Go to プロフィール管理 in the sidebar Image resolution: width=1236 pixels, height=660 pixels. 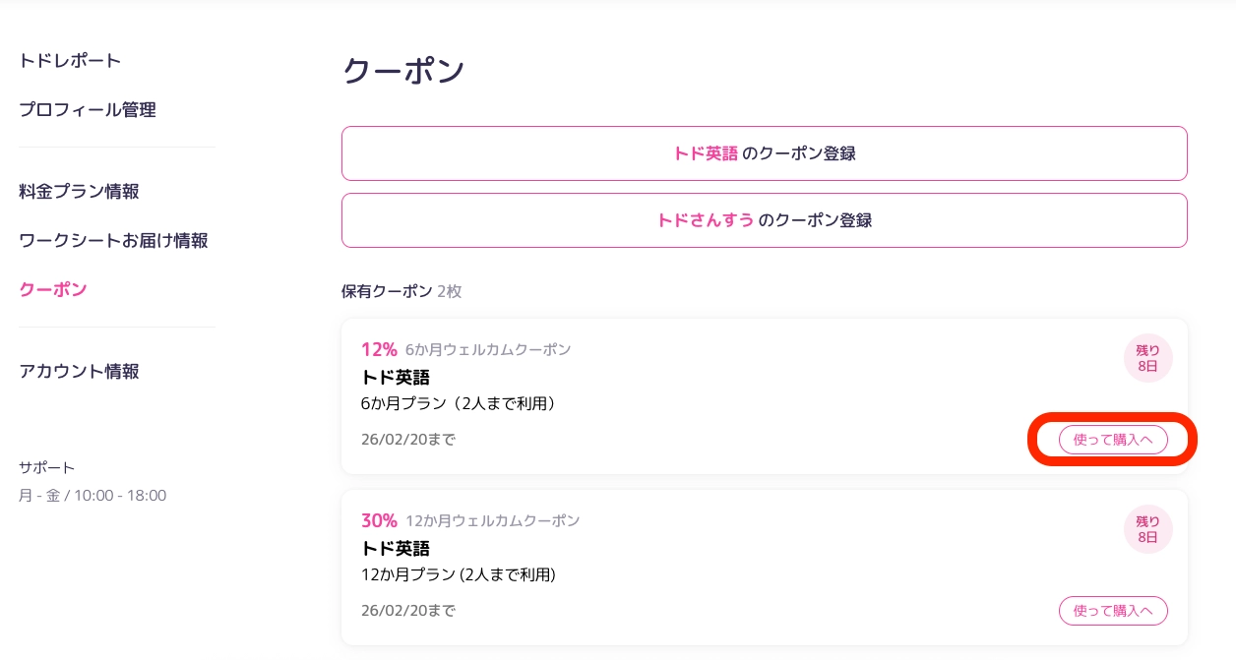tap(88, 110)
